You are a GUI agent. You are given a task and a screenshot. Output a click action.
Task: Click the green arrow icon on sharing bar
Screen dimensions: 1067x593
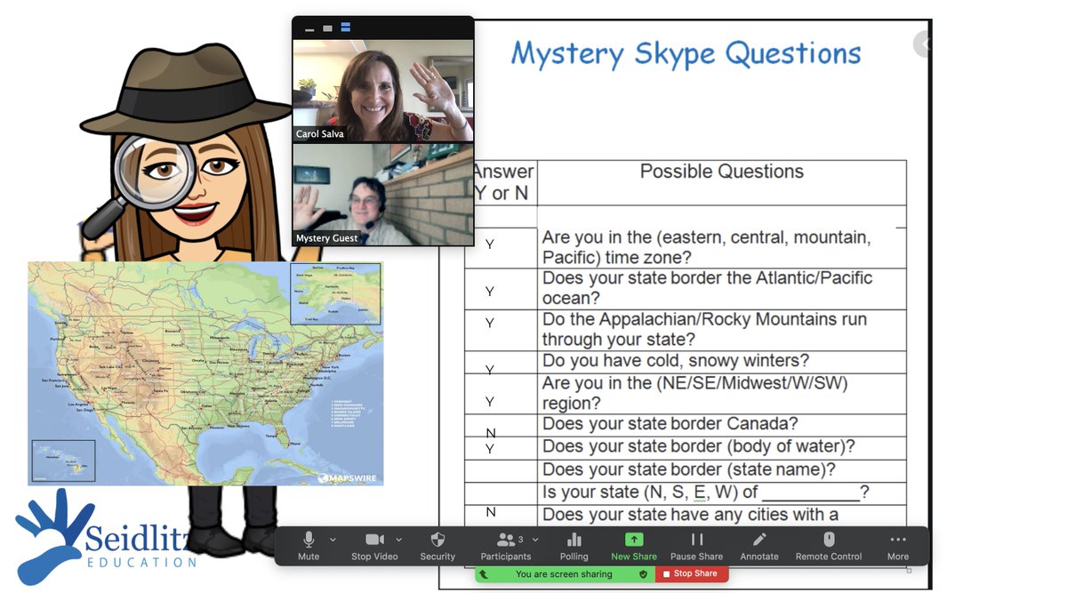pos(483,574)
